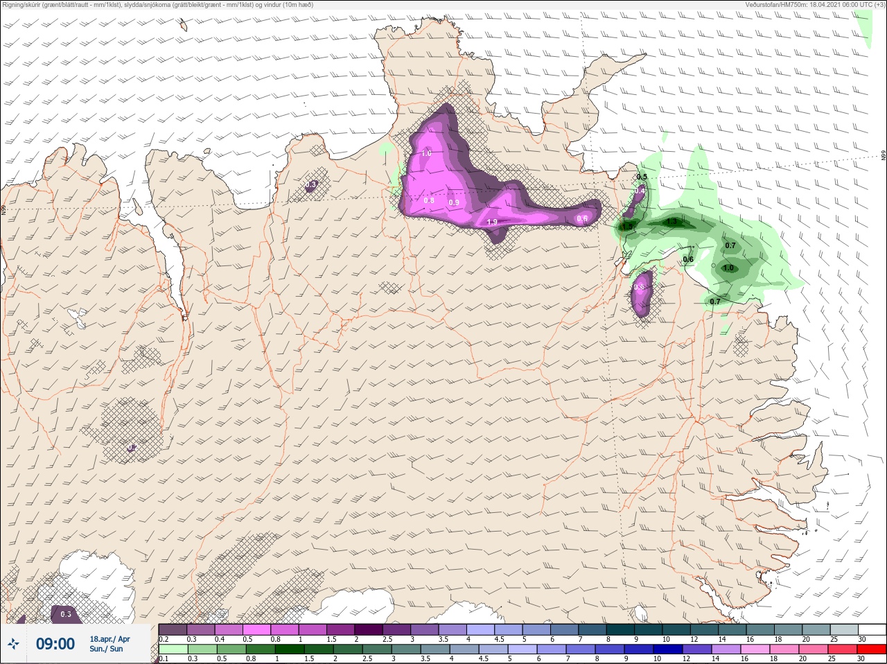Viewport: 887px width, 664px height.
Task: Pick the dark purple upper legend swatch at 2
Action: coord(368,629)
